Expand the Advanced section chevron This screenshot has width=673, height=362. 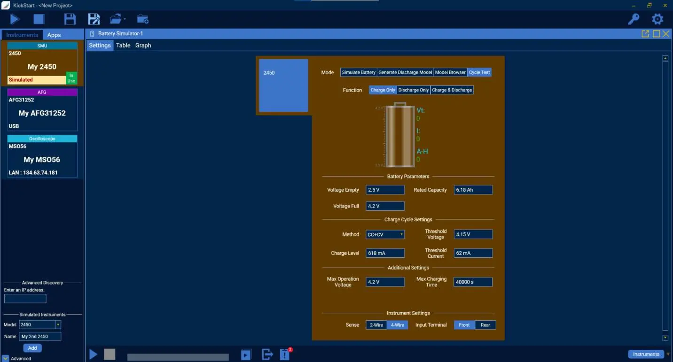[x=6, y=358]
